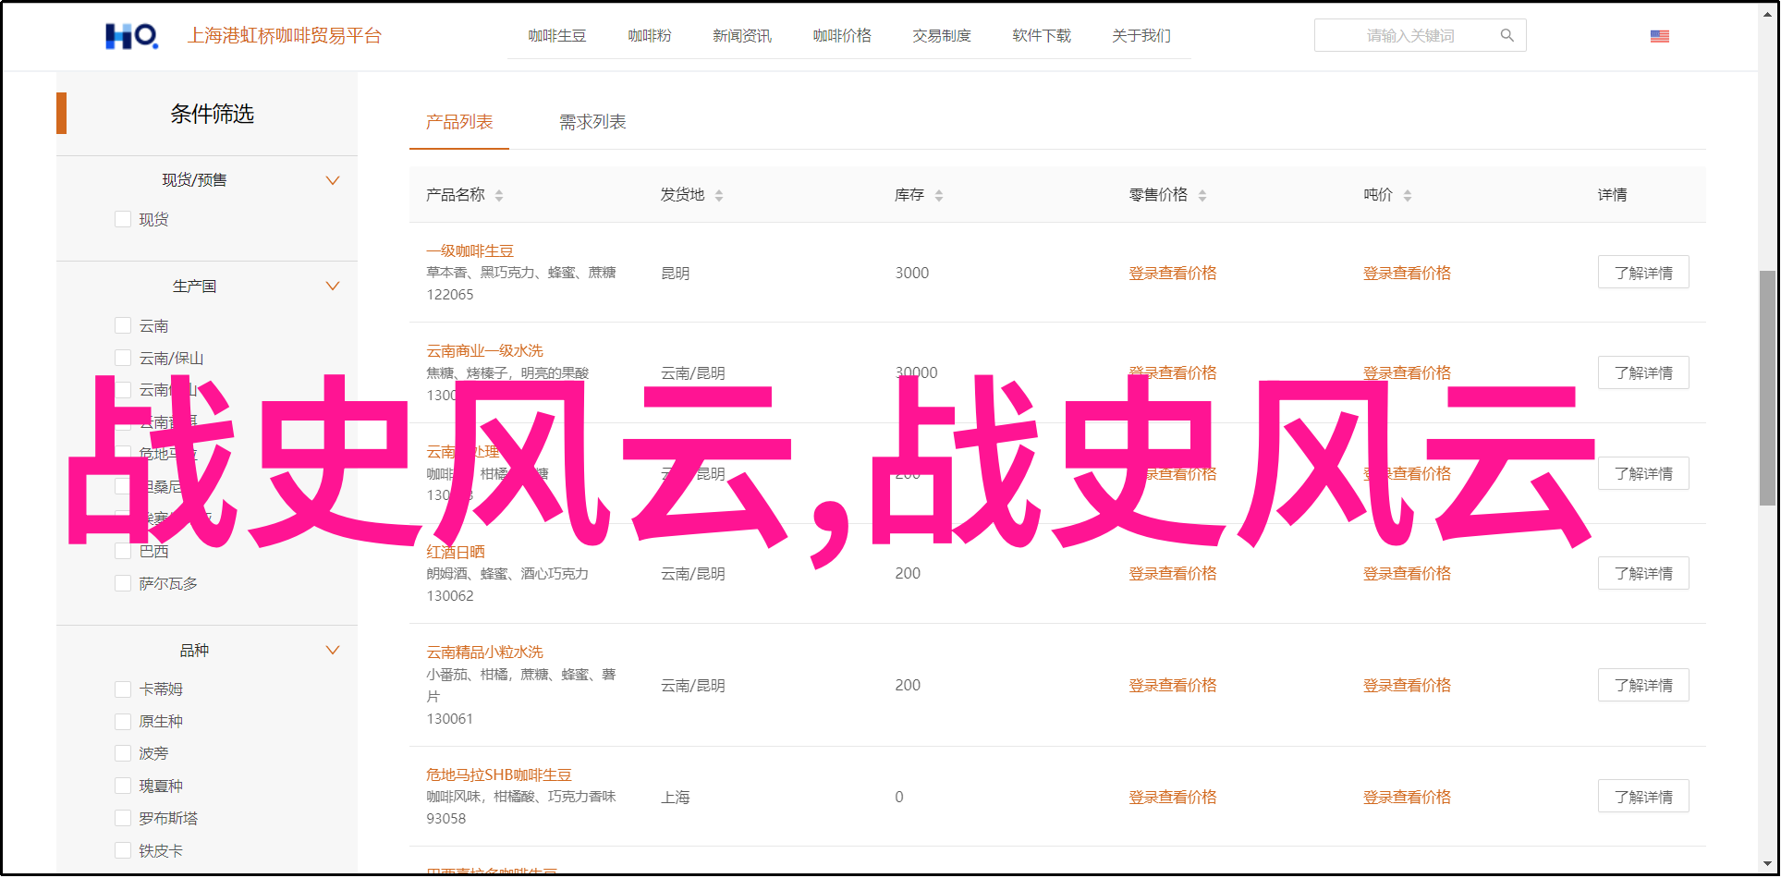Click the HO site logo
Screen dimensions: 1781x878
[131, 36]
